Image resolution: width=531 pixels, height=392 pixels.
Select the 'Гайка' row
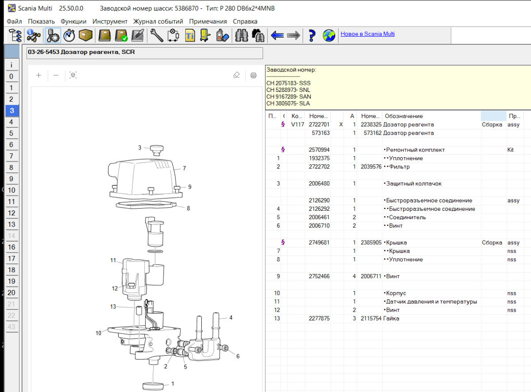click(x=398, y=318)
